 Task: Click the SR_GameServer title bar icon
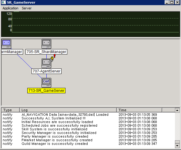[x=4, y=2]
